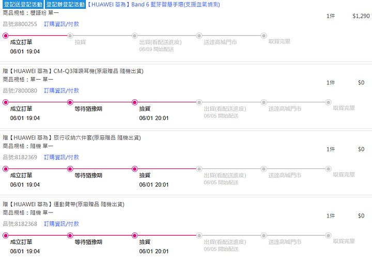The height and width of the screenshot is (261, 372).
Task: Click the 品號:8800255 item number
Action: pos(20,24)
